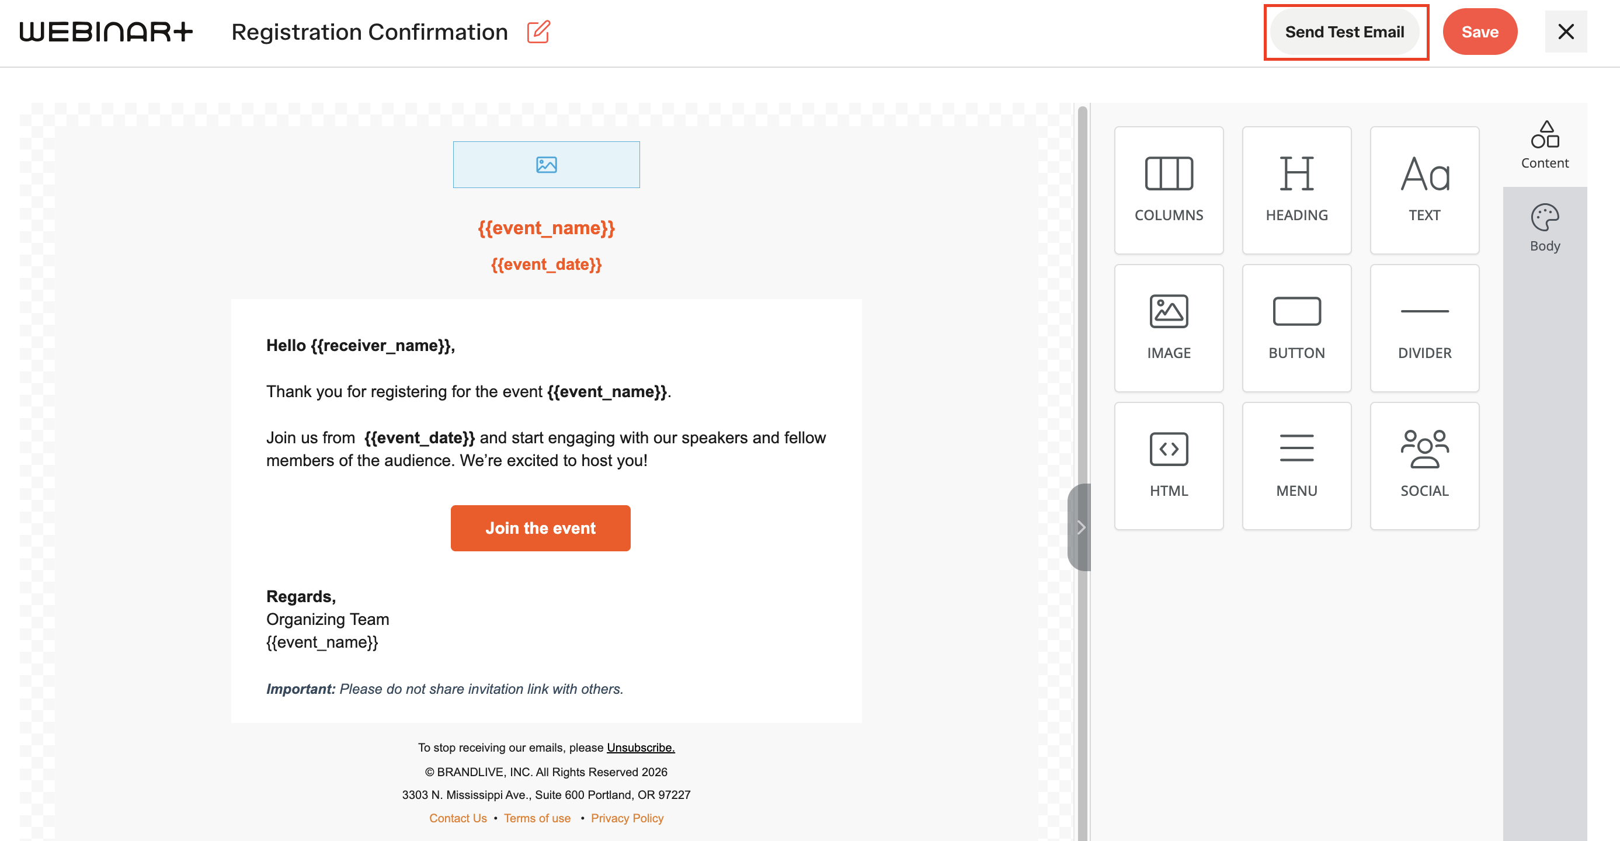Open the Unsubscribe link
This screenshot has height=841, width=1620.
(x=640, y=748)
